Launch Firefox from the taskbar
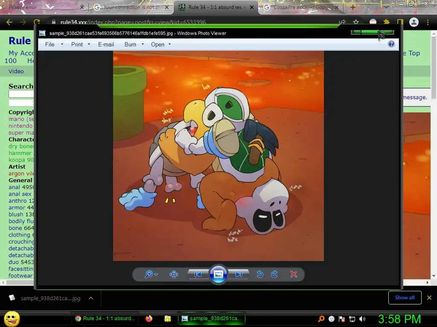 [x=149, y=318]
